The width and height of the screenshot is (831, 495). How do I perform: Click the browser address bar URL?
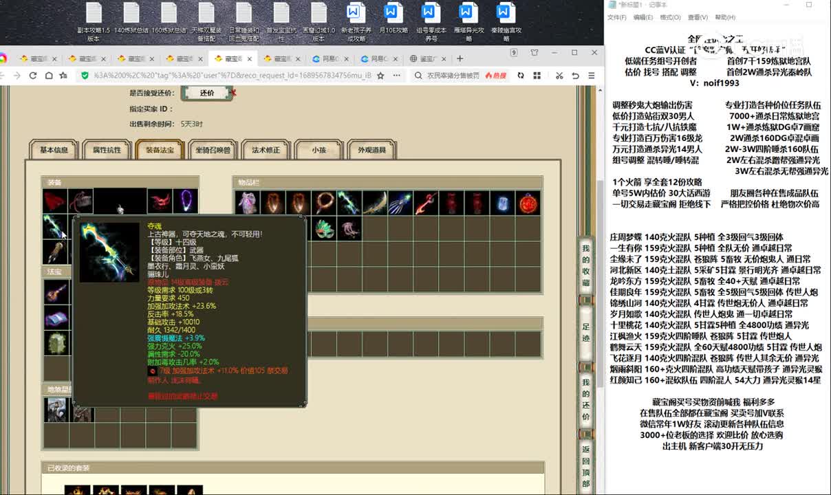232,76
